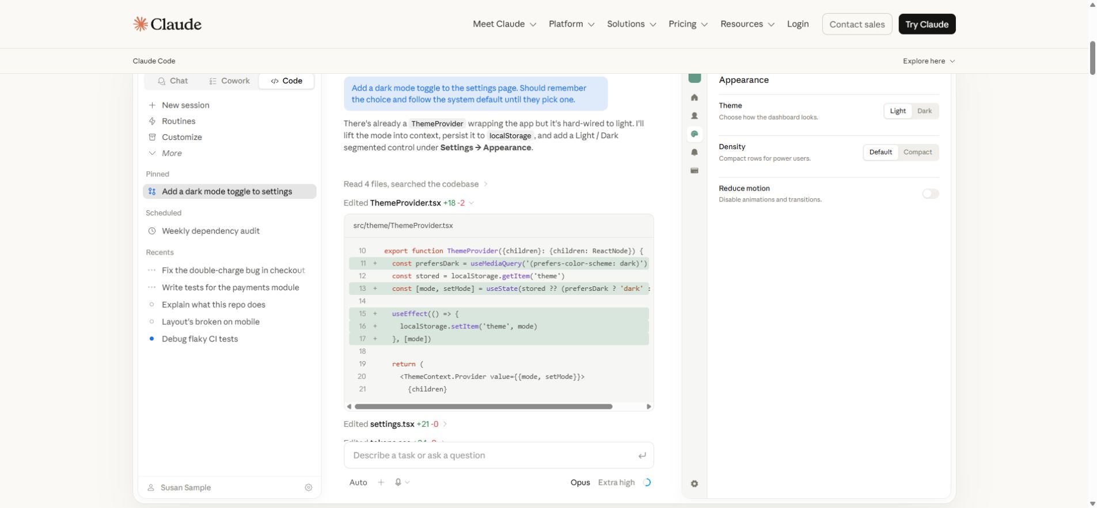Start a New session
This screenshot has width=1097, height=508.
(185, 105)
